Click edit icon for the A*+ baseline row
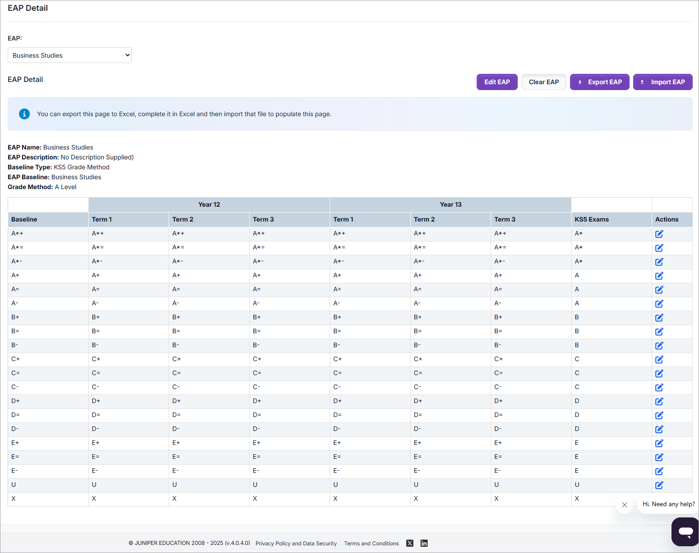 pos(659,234)
